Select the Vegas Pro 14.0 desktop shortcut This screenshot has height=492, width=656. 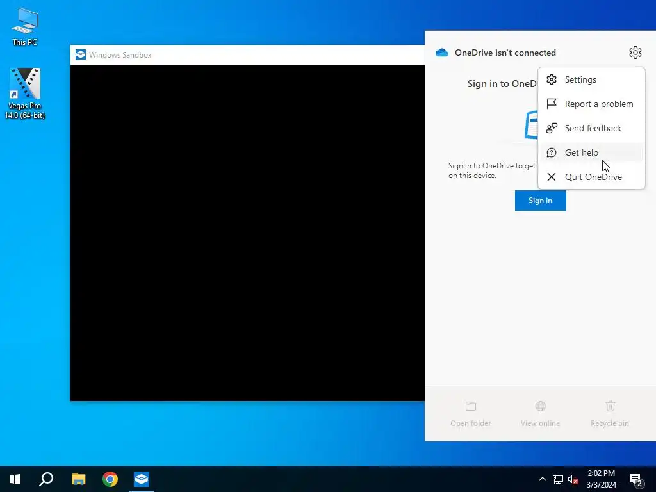point(25,94)
